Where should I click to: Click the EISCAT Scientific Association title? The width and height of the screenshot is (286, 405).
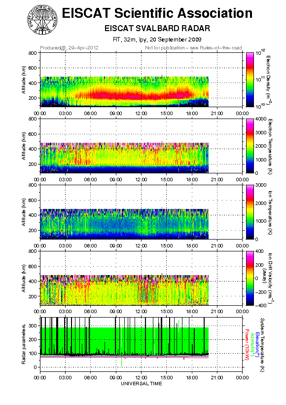pyautogui.click(x=157, y=13)
